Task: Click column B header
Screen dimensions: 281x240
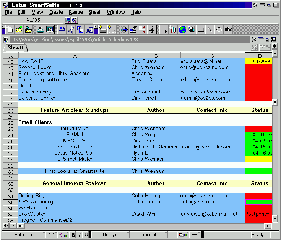Action: [156, 56]
